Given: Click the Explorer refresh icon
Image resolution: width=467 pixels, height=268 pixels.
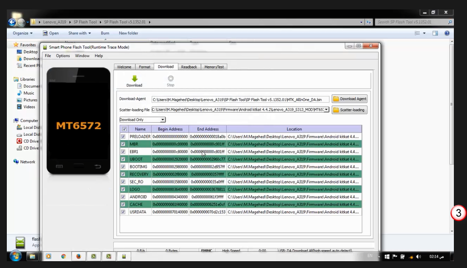Looking at the screenshot, I should (x=369, y=22).
